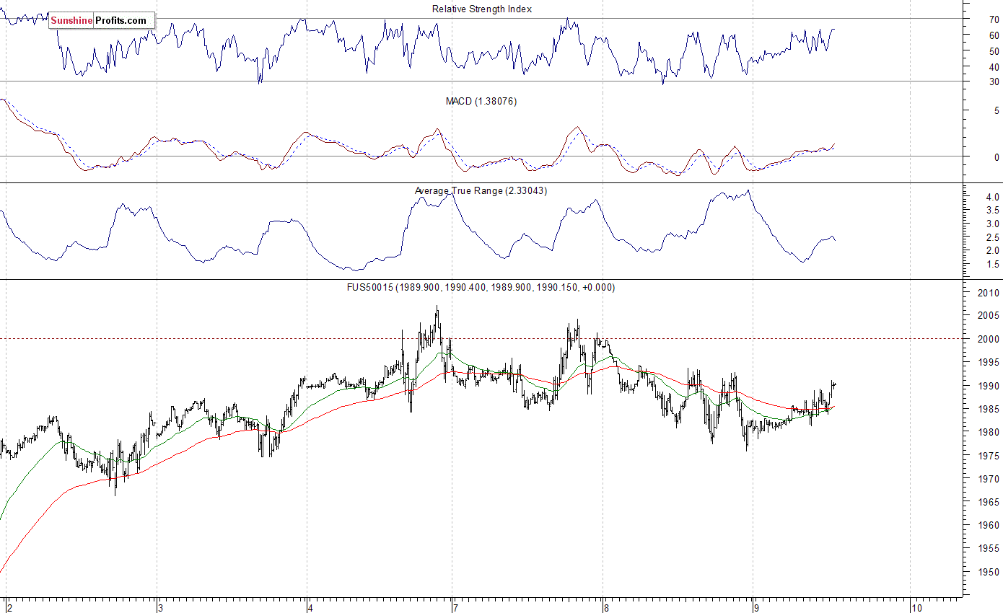
Task: Click the date label 4 on time axis
Action: coord(311,607)
